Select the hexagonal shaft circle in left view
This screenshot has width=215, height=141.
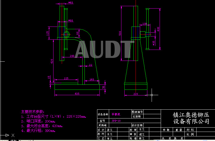[x=66, y=34]
